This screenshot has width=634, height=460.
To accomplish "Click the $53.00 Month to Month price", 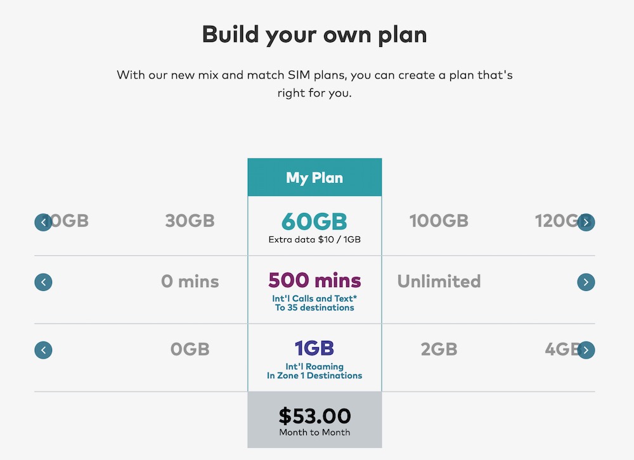I will tap(314, 419).
